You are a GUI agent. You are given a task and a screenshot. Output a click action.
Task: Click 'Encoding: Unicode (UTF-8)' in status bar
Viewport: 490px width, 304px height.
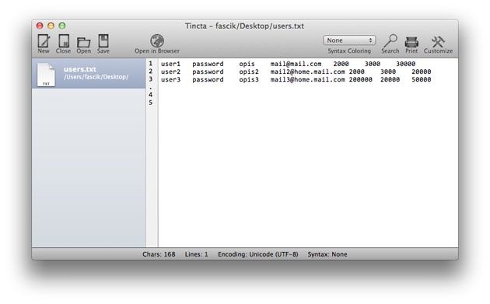(258, 254)
